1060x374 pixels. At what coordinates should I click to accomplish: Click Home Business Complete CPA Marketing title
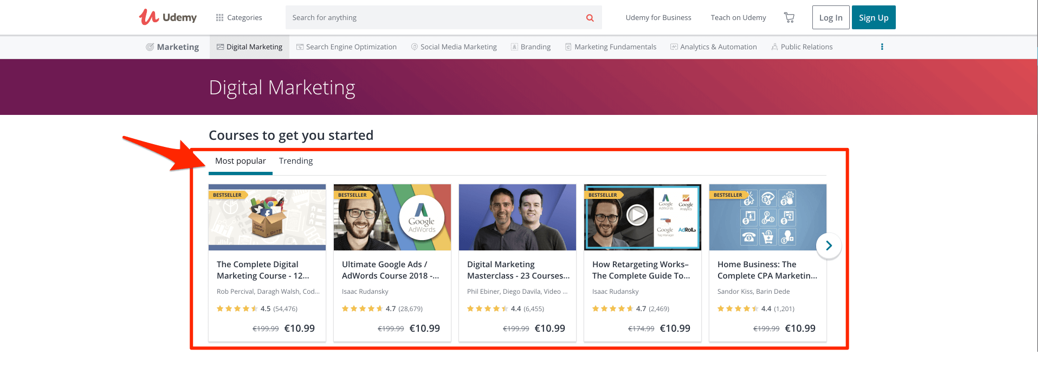(x=767, y=270)
